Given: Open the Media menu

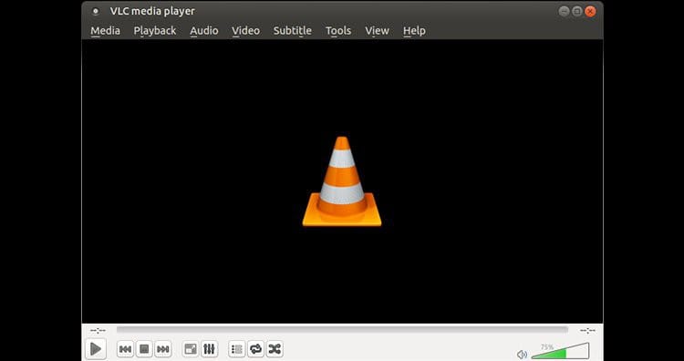Looking at the screenshot, I should pos(105,30).
